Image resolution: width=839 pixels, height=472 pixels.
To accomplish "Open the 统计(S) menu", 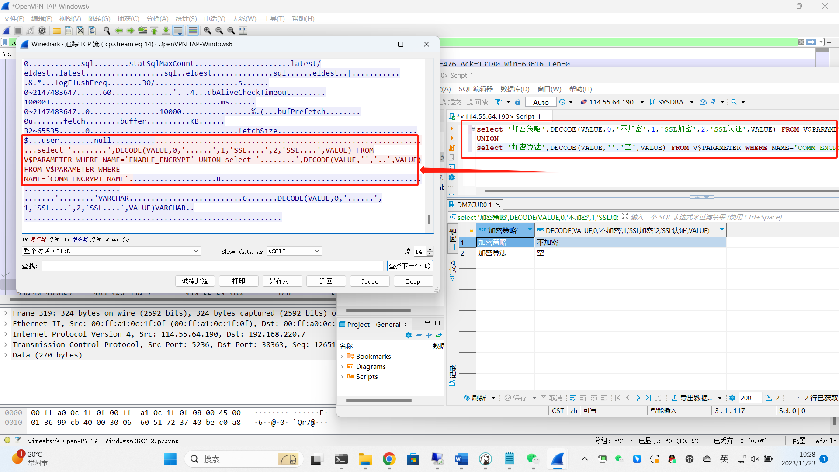I will [x=186, y=19].
